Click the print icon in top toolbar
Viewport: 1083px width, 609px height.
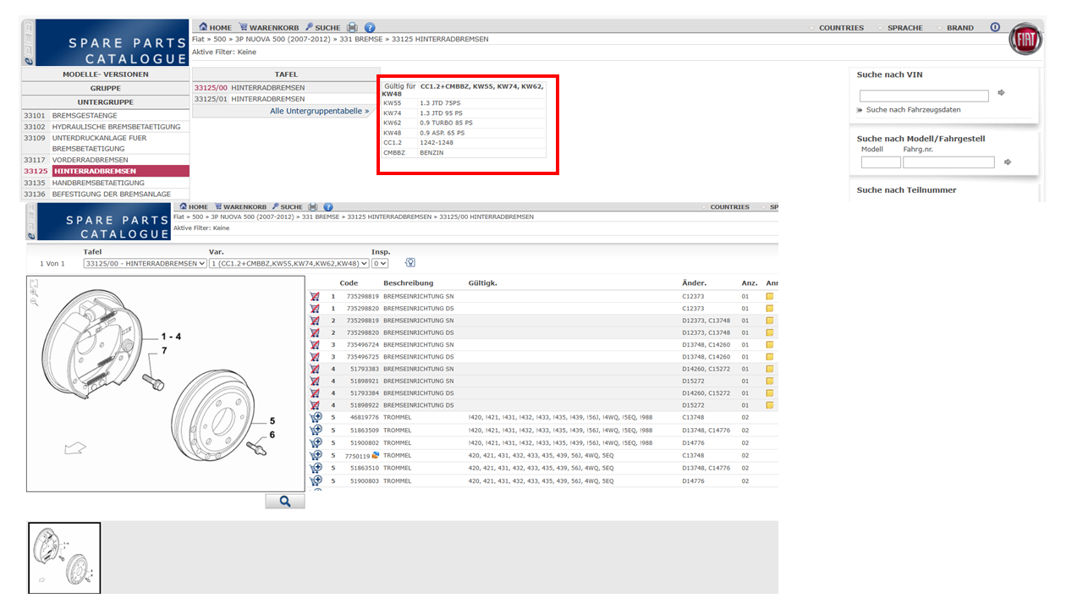[353, 28]
